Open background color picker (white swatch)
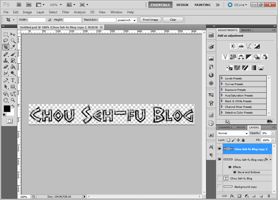 click(12, 113)
